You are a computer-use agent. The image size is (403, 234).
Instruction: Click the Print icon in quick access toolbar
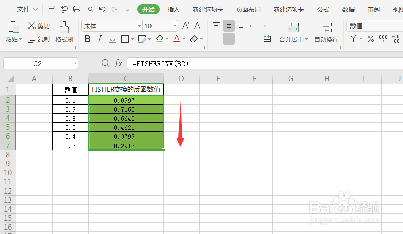77,9
